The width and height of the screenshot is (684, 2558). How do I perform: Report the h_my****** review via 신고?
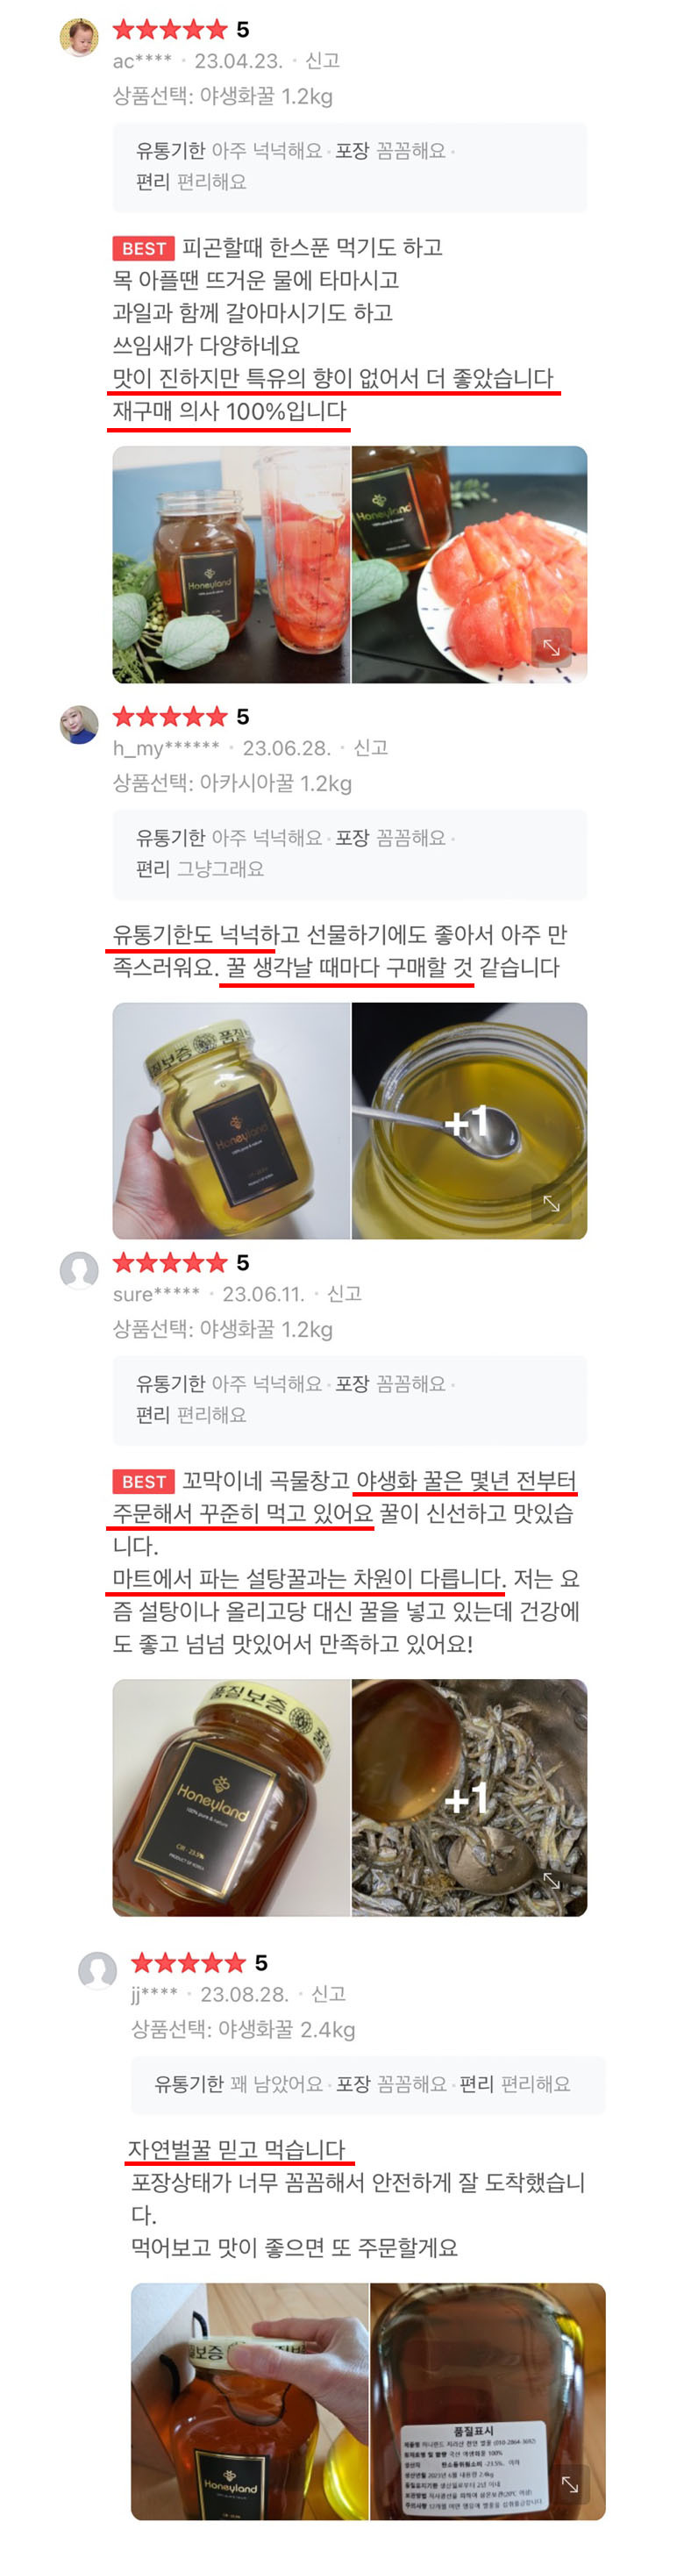coord(370,747)
